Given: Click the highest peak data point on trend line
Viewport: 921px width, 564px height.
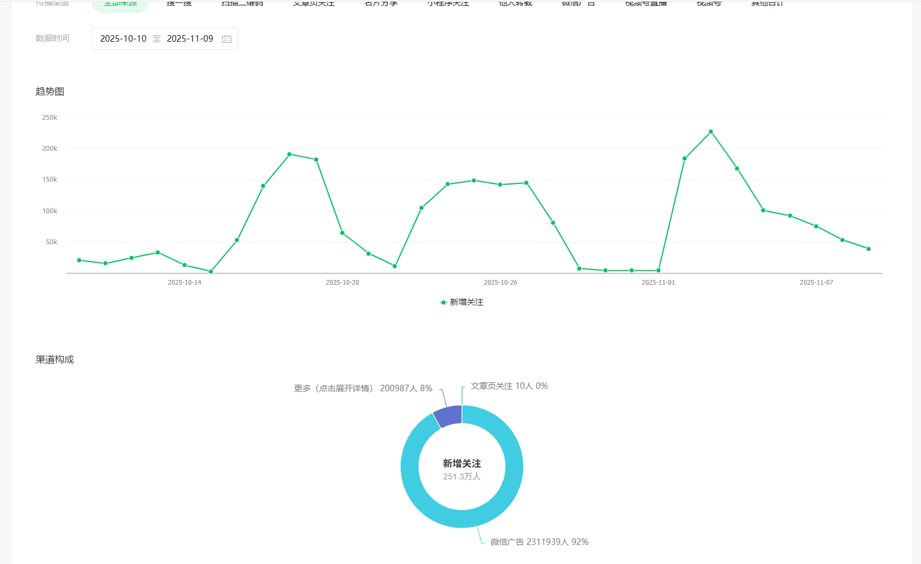Looking at the screenshot, I should point(710,132).
